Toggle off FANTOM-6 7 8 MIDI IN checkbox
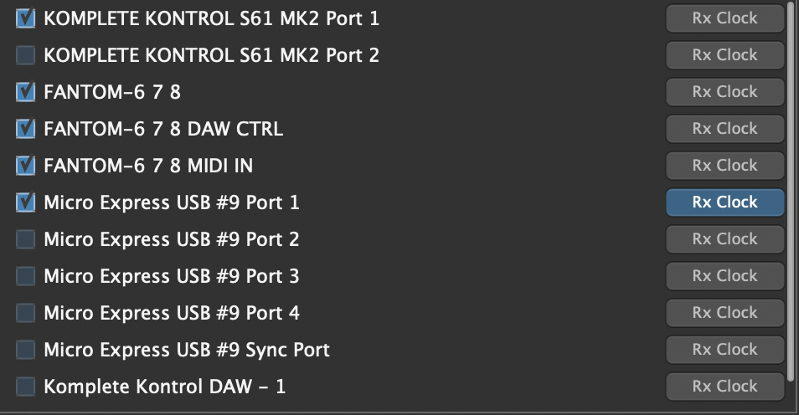Screen dimensions: 799x415 [x=26, y=166]
